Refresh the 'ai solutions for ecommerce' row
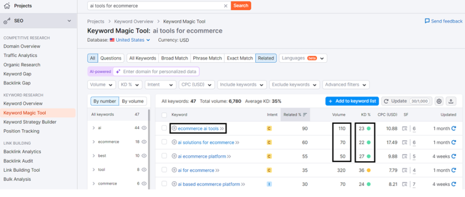Viewport: 465px width, 197px height. tap(453, 142)
